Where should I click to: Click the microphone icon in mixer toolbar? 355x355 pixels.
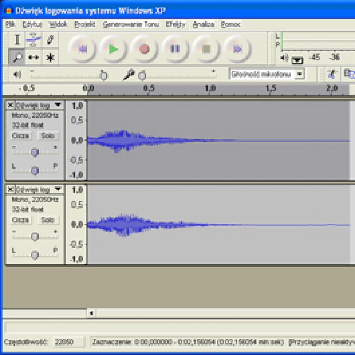[129, 75]
